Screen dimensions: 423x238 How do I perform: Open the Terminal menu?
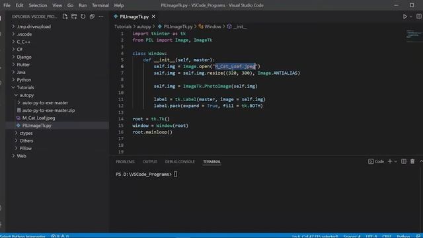(100, 5)
